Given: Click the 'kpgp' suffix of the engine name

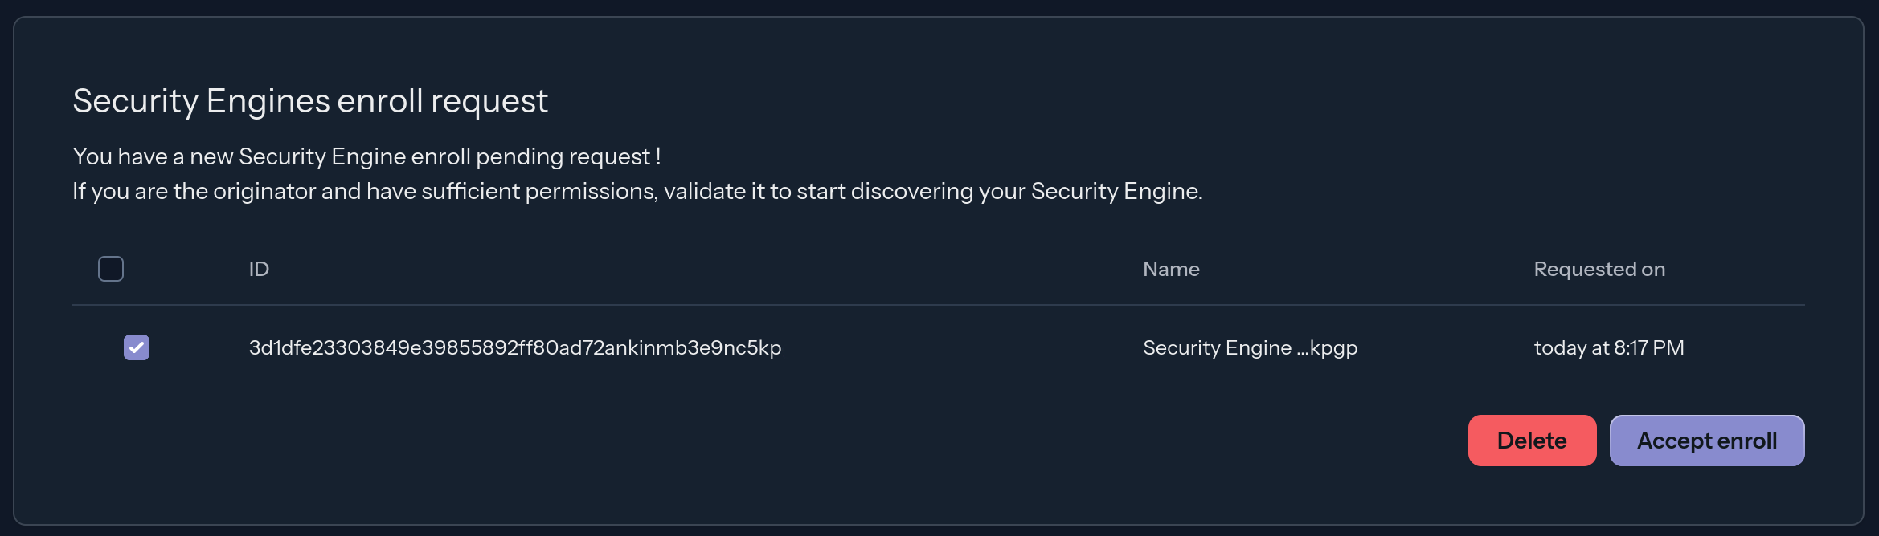Looking at the screenshot, I should [1334, 348].
